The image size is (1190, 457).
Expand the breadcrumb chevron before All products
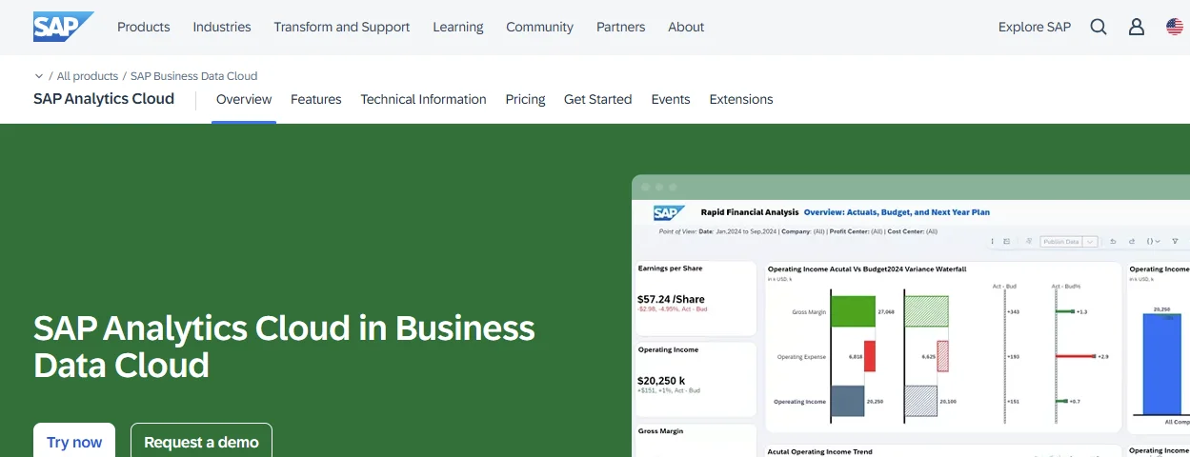click(39, 76)
